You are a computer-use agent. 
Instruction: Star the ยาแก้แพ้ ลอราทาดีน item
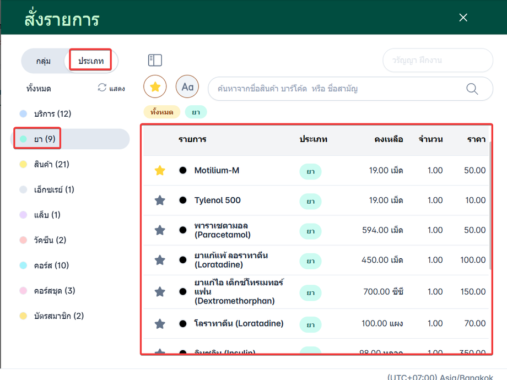tap(160, 260)
